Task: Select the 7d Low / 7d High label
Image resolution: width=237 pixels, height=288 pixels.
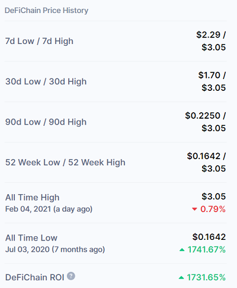Action: point(39,41)
